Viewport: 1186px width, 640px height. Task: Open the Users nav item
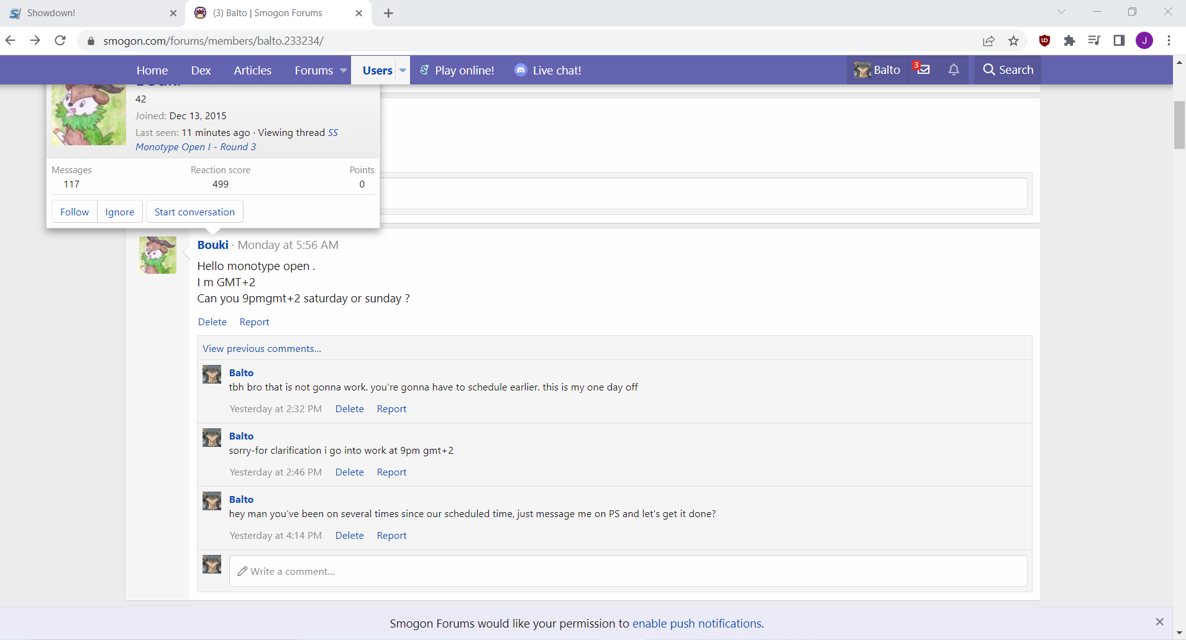[x=377, y=71]
